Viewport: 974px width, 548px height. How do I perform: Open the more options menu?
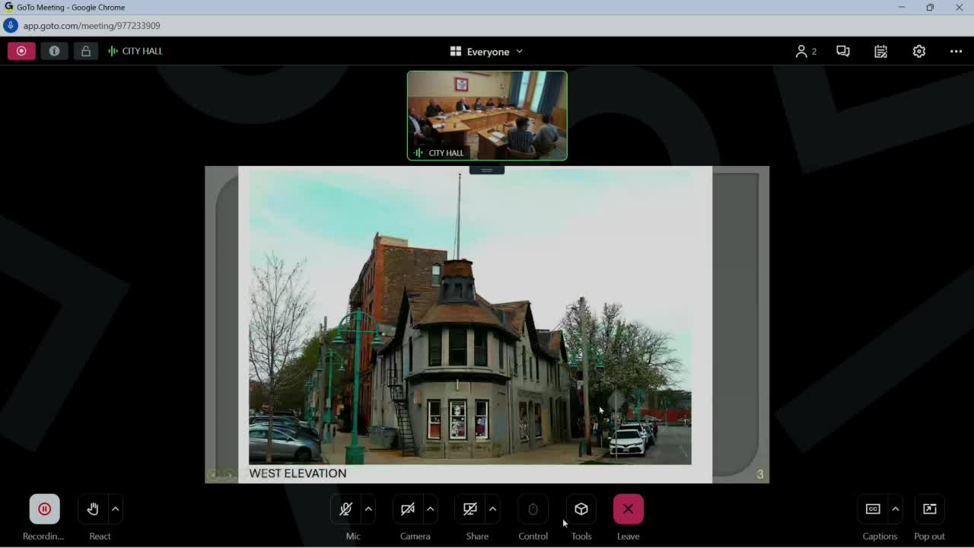(x=956, y=51)
